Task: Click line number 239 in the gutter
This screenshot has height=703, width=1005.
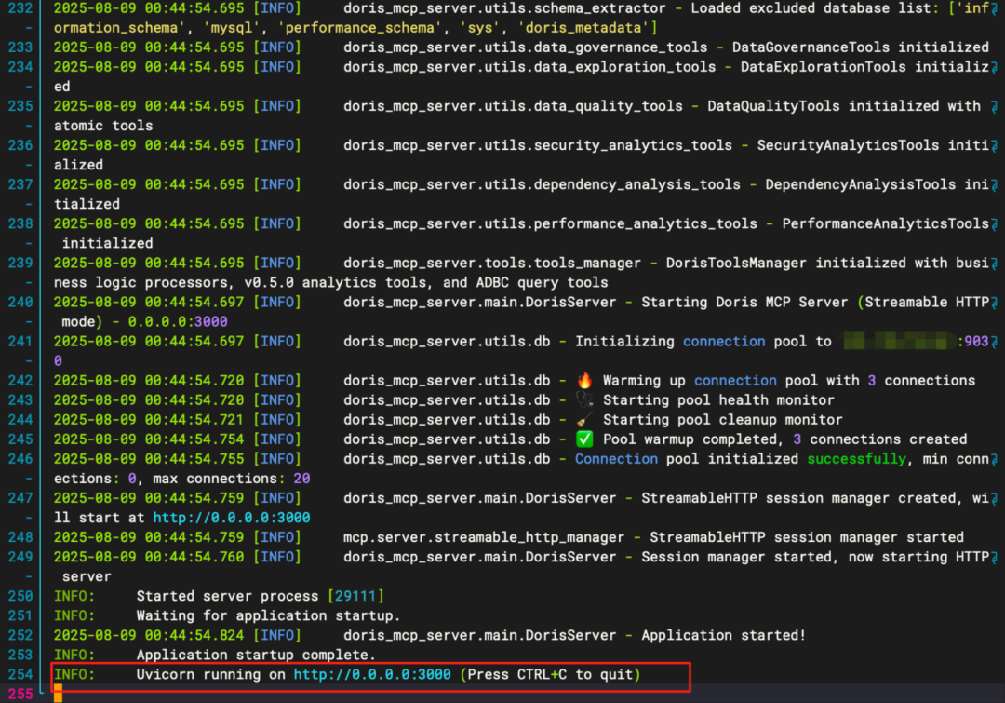Action: point(20,263)
